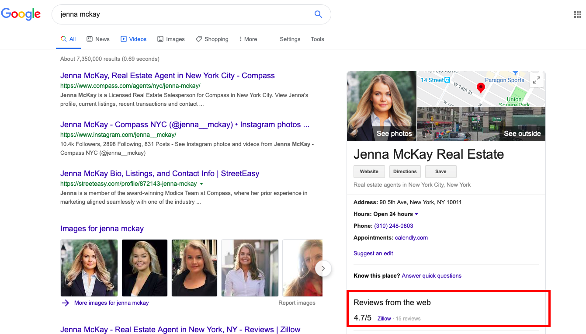This screenshot has width=586, height=334.
Task: Click the Jenna McKay Real Estate heading
Action: point(429,154)
